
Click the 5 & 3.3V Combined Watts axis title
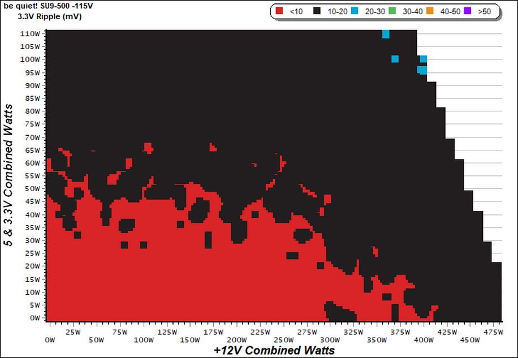point(8,175)
